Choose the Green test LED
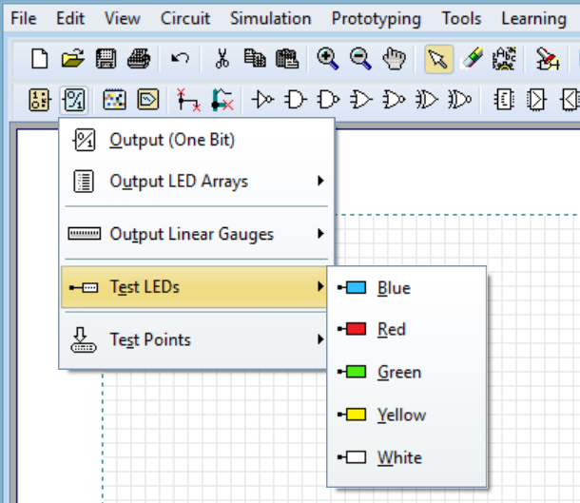The image size is (580, 503). click(407, 372)
